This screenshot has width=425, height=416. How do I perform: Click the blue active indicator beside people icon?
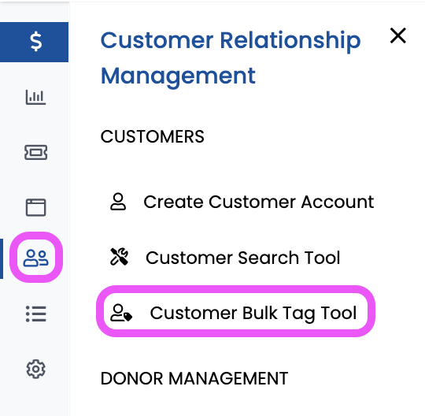click(x=2, y=258)
